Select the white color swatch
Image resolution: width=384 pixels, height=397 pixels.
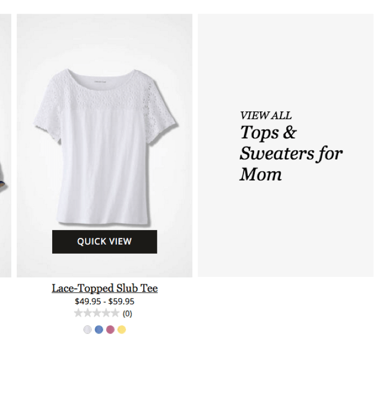point(88,330)
